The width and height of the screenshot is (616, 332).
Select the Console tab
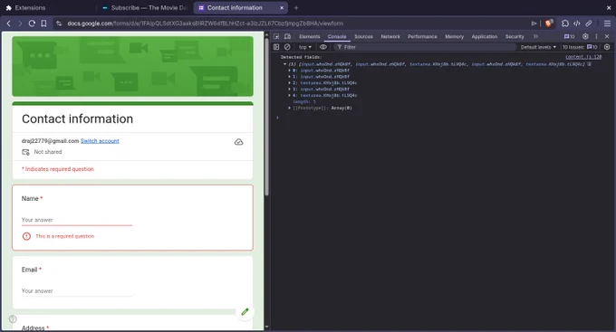pyautogui.click(x=337, y=36)
